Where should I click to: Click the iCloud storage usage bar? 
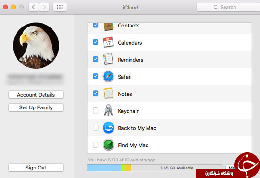point(155,168)
